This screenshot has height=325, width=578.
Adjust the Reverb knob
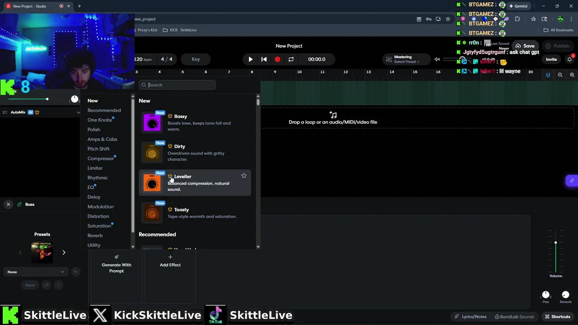click(566, 295)
